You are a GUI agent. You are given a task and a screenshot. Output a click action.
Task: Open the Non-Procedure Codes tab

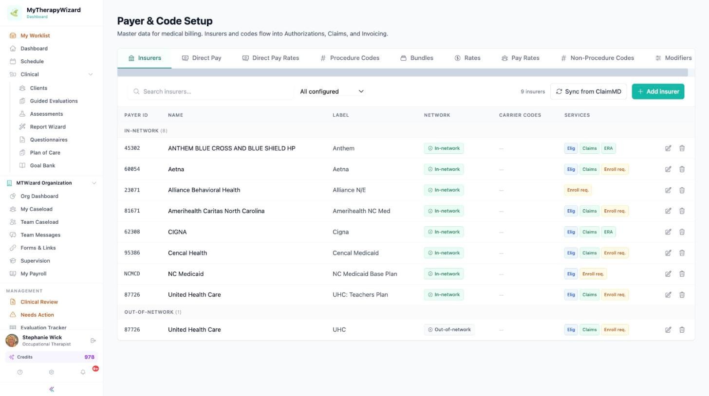[597, 58]
